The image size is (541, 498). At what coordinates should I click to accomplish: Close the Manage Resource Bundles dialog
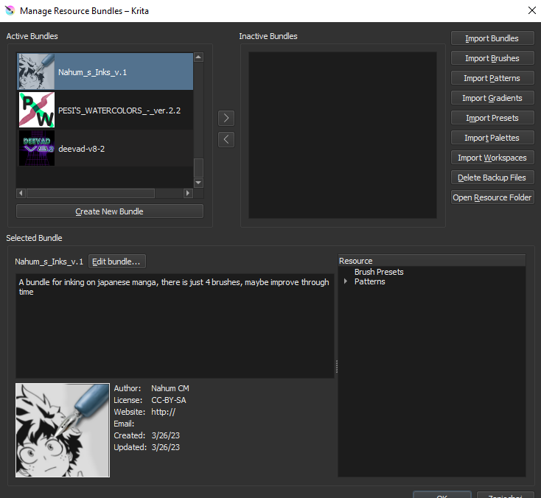[531, 10]
